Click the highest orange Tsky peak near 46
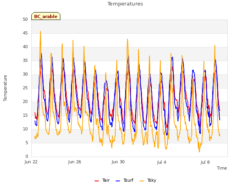251x188 pixels. click(x=40, y=31)
